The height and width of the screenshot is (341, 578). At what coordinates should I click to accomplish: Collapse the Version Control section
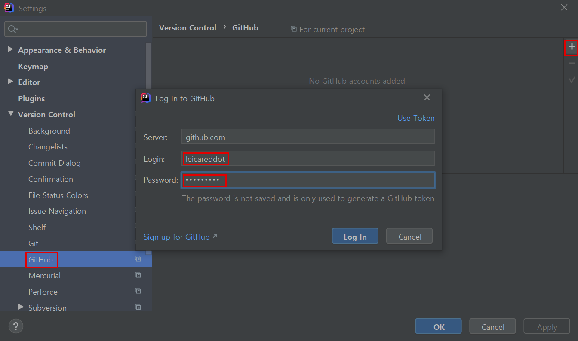click(x=10, y=114)
